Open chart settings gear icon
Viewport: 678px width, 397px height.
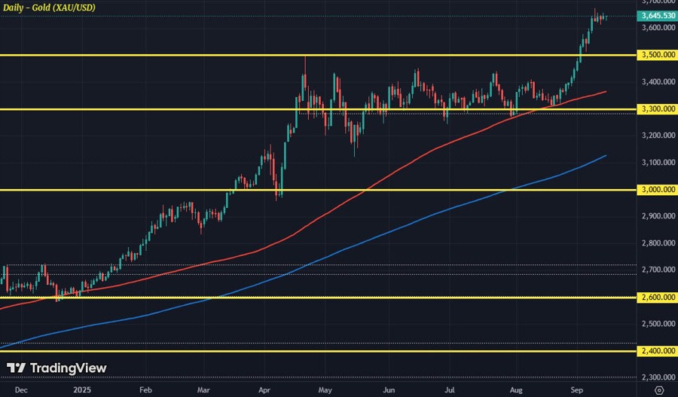click(659, 390)
